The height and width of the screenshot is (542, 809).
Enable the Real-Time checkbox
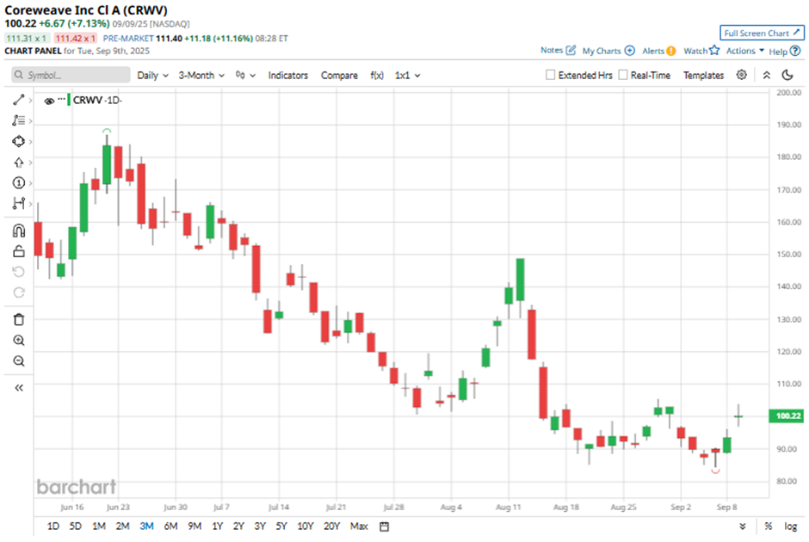point(623,75)
